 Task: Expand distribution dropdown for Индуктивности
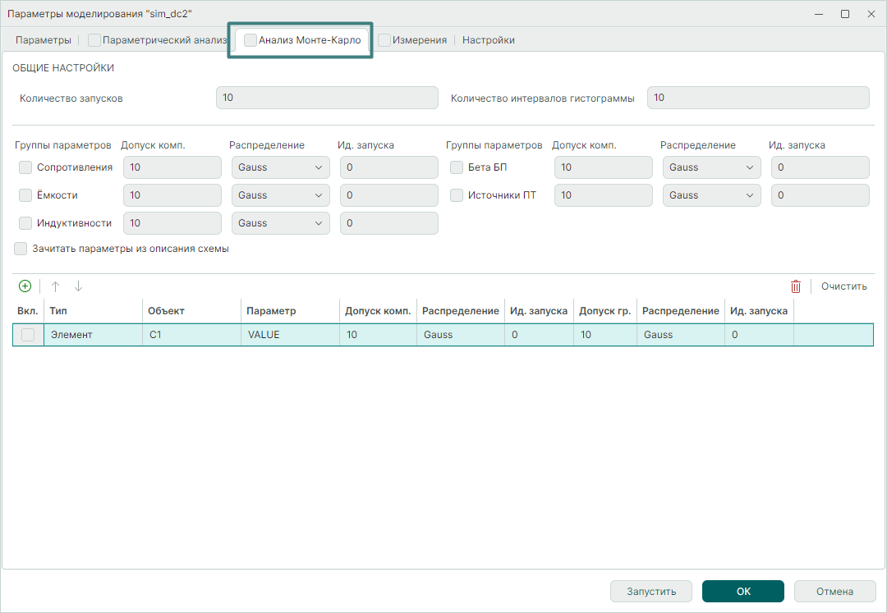click(280, 223)
